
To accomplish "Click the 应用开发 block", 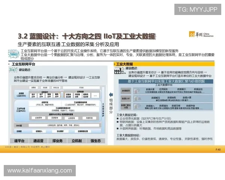I will pos(45,103).
